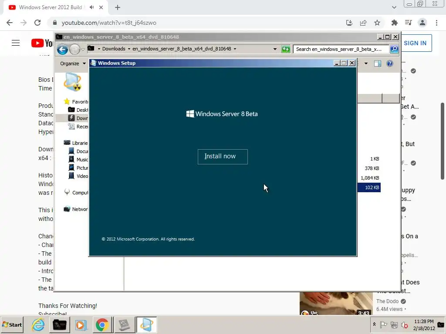Open Windows Media Player from taskbar
Screen dimensions: 446x334
click(x=81, y=324)
